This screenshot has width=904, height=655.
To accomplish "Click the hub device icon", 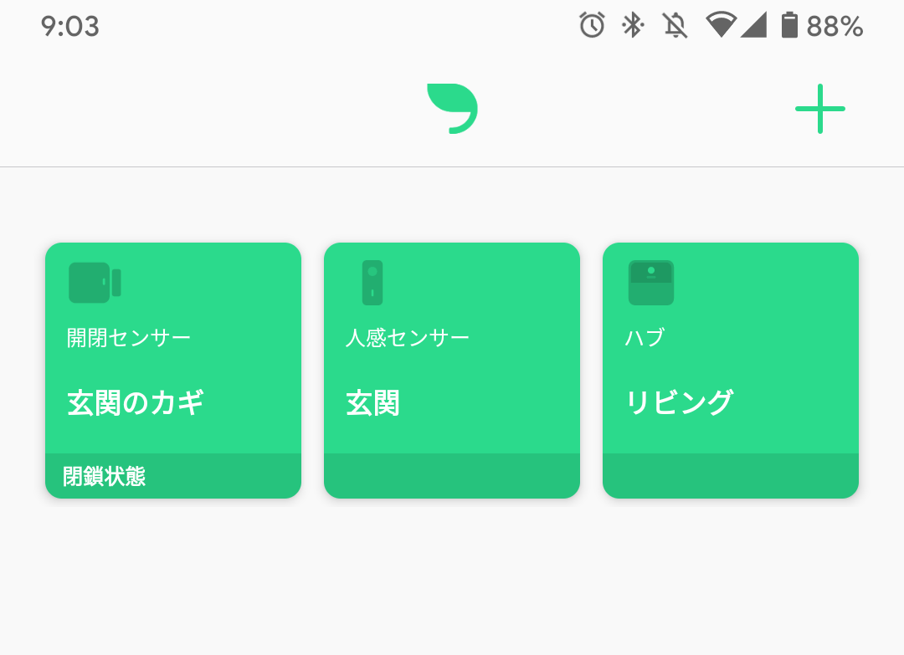I will tap(651, 283).
